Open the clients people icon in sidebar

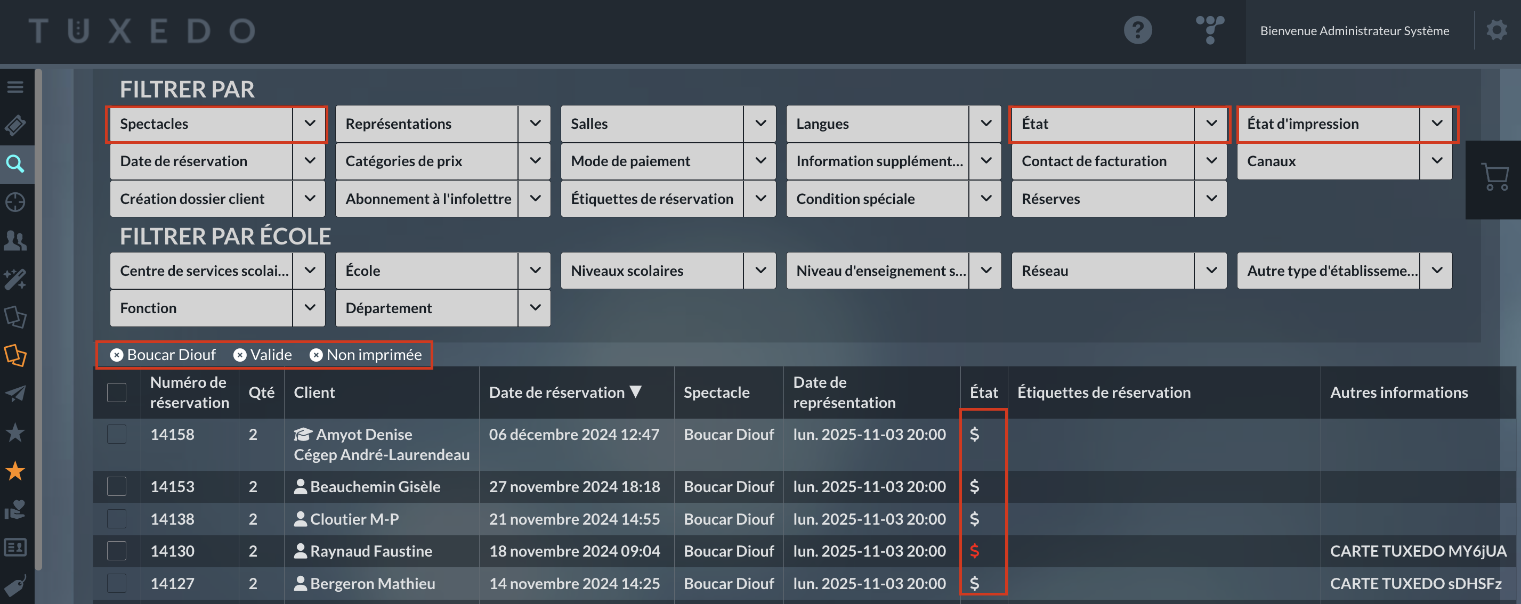pos(15,241)
